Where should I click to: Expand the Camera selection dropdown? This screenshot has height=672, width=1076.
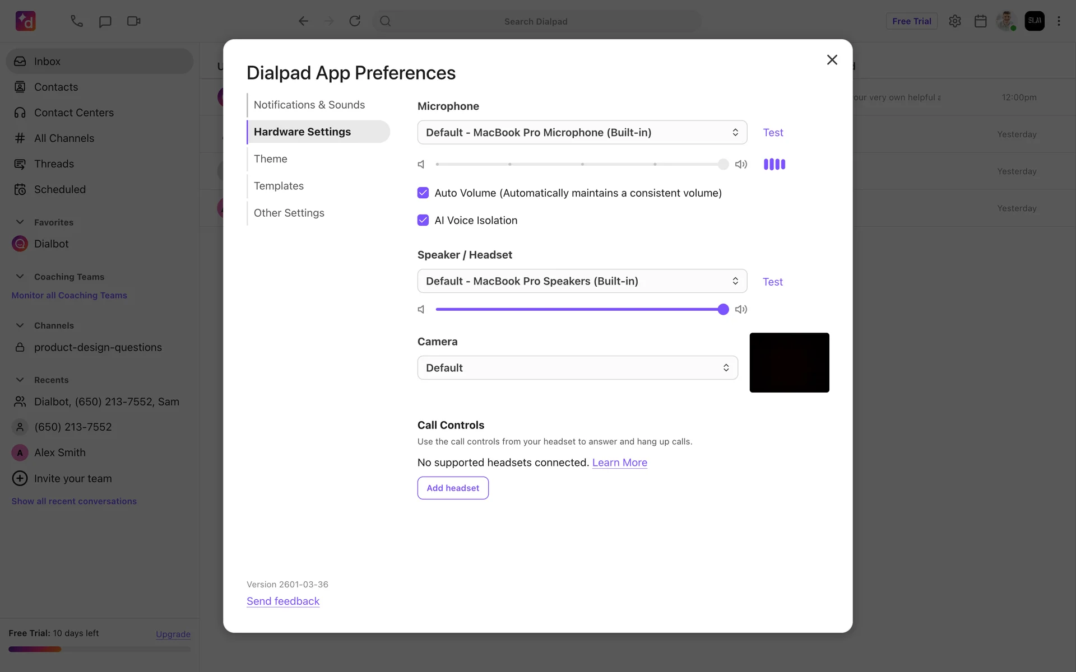(577, 368)
